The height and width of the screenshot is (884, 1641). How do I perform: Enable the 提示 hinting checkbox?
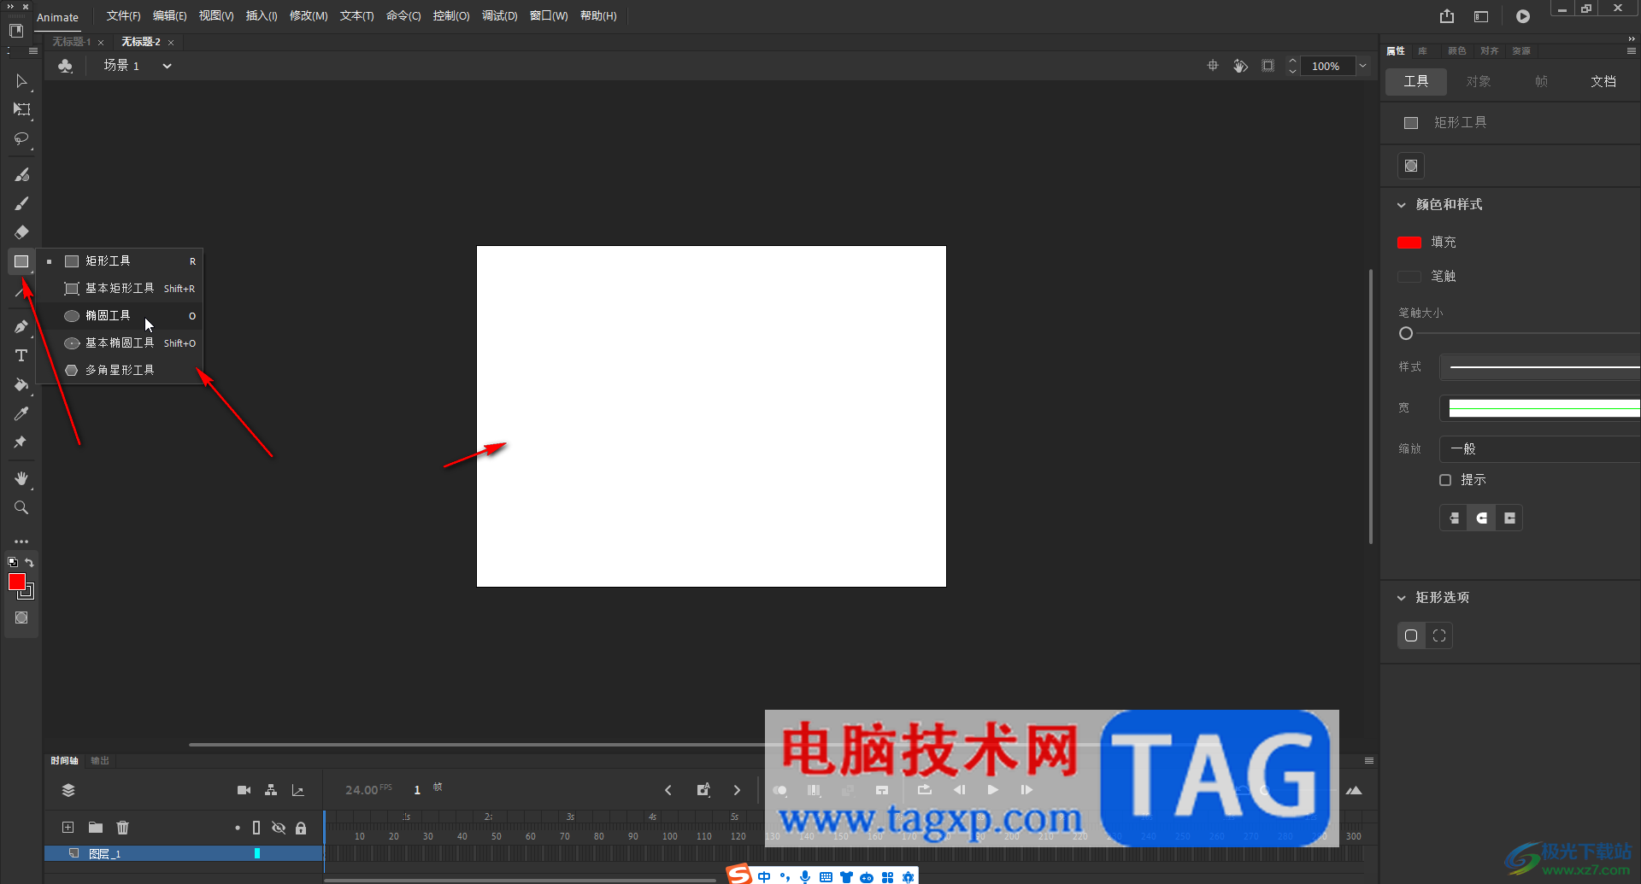1445,480
